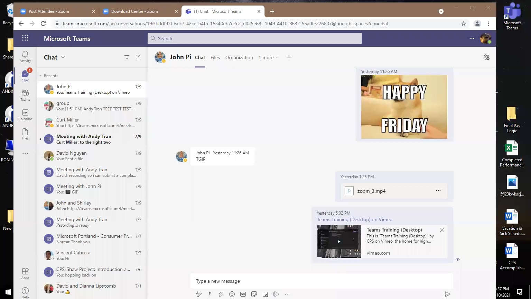Open the emoji picker
The width and height of the screenshot is (531, 299).
tap(232, 294)
